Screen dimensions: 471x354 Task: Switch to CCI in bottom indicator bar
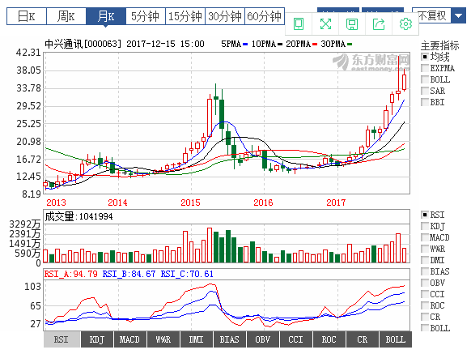(296, 339)
